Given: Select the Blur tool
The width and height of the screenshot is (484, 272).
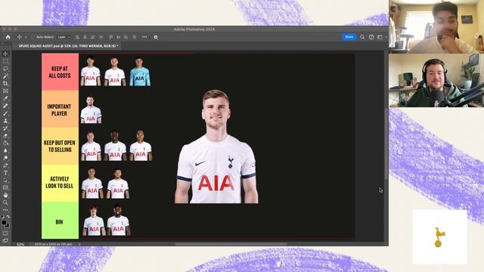Looking at the screenshot, I should coord(5,150).
